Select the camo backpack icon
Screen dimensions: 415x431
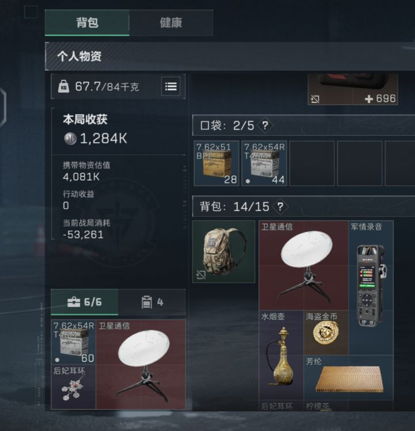pyautogui.click(x=224, y=251)
